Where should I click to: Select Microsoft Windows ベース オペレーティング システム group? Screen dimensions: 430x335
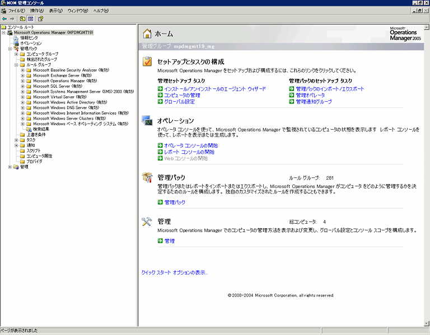click(81, 124)
